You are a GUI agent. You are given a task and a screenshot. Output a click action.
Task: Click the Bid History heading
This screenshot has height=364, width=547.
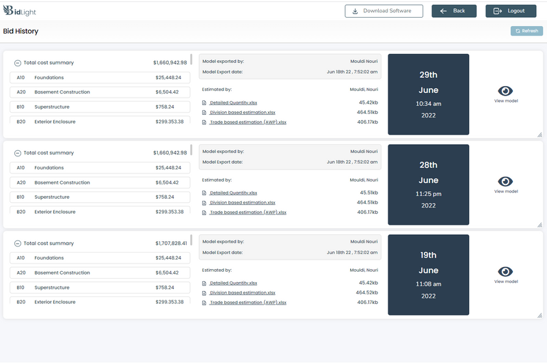pos(21,31)
